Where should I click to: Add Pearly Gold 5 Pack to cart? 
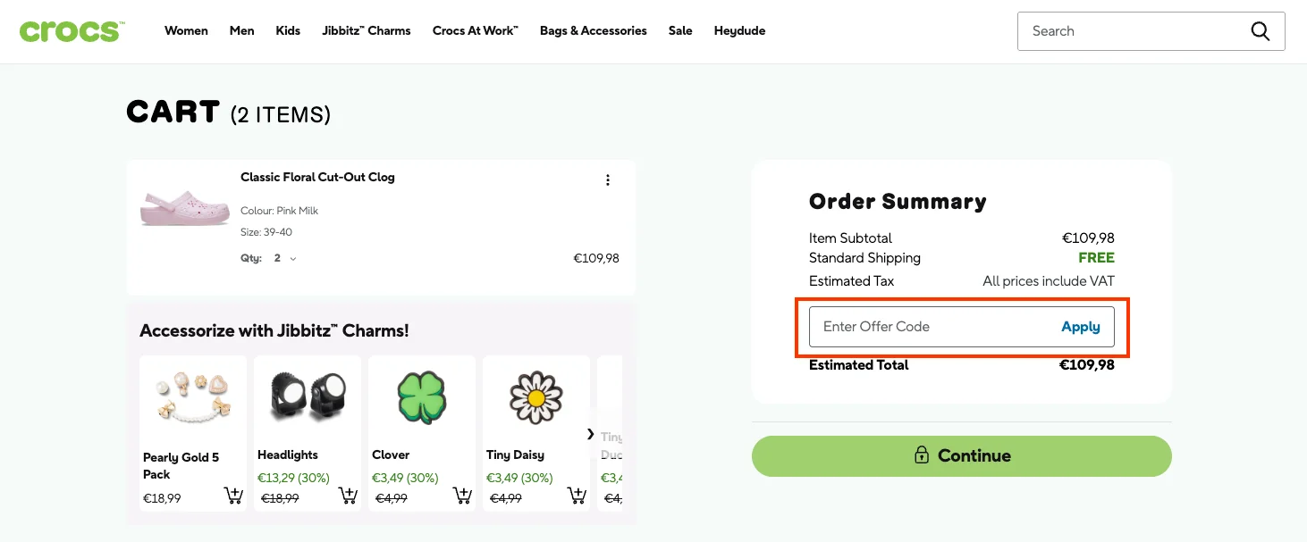(232, 496)
